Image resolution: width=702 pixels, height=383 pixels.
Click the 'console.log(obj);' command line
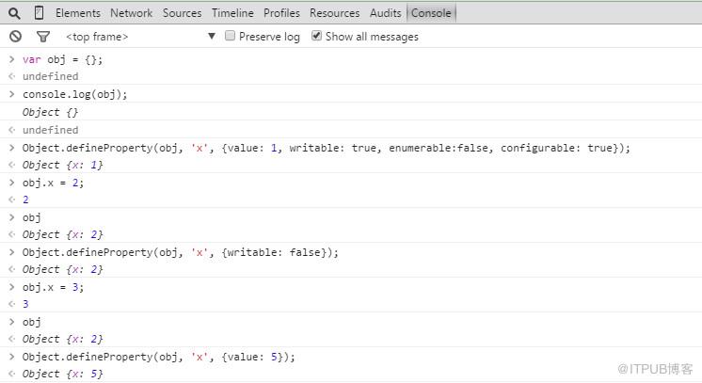tap(74, 94)
